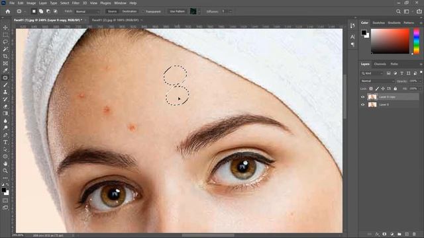Viewport: 424px width, 238px height.
Task: Select the Crop tool
Action: (5, 56)
